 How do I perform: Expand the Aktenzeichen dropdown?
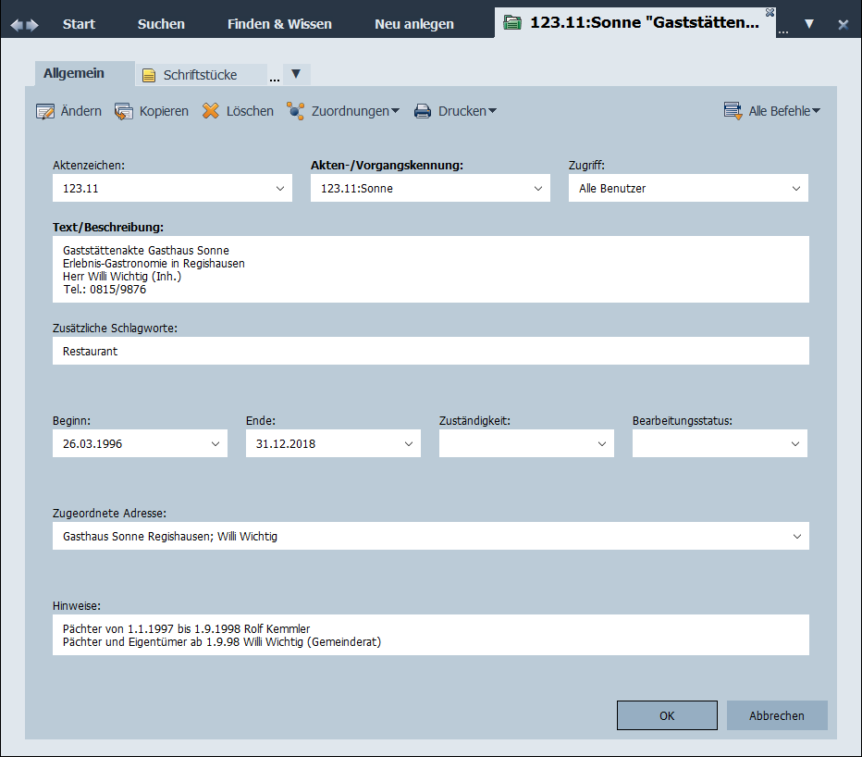(281, 189)
